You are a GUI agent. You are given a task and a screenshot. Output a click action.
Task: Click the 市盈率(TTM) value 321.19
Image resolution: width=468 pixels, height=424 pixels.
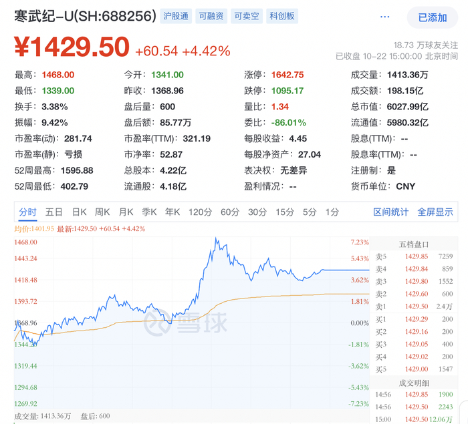tap(197, 139)
